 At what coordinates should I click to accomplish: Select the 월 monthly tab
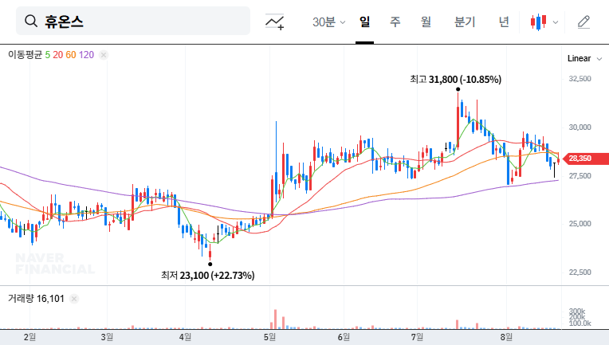[426, 22]
